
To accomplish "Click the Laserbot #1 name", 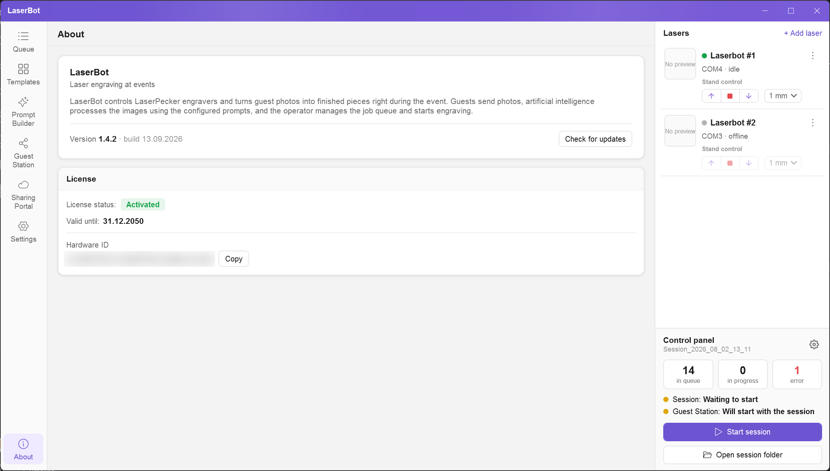I will tap(733, 56).
